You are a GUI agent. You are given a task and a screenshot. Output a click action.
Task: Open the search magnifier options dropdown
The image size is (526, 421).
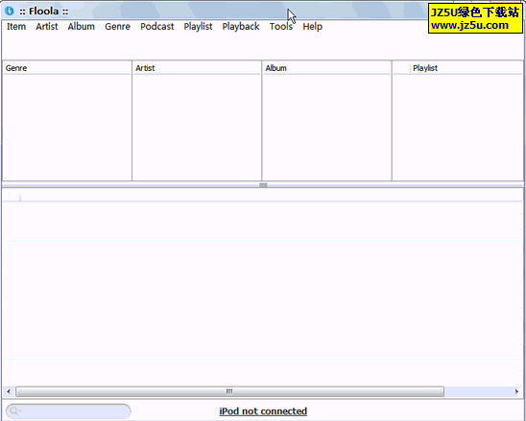(x=15, y=411)
